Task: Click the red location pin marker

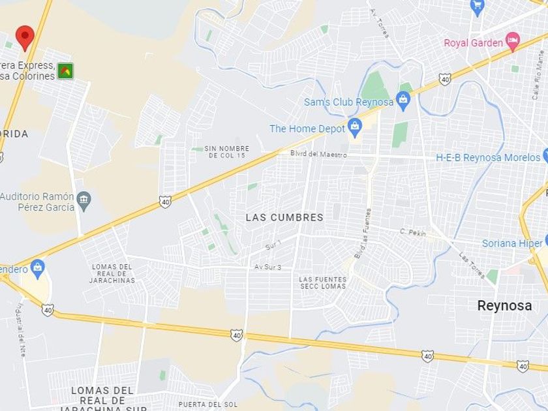Action: (25, 38)
